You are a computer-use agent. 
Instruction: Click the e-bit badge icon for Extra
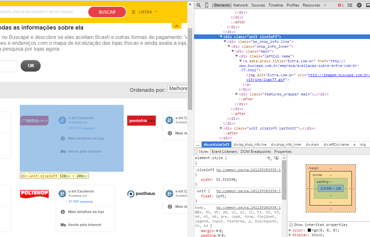pos(62,120)
